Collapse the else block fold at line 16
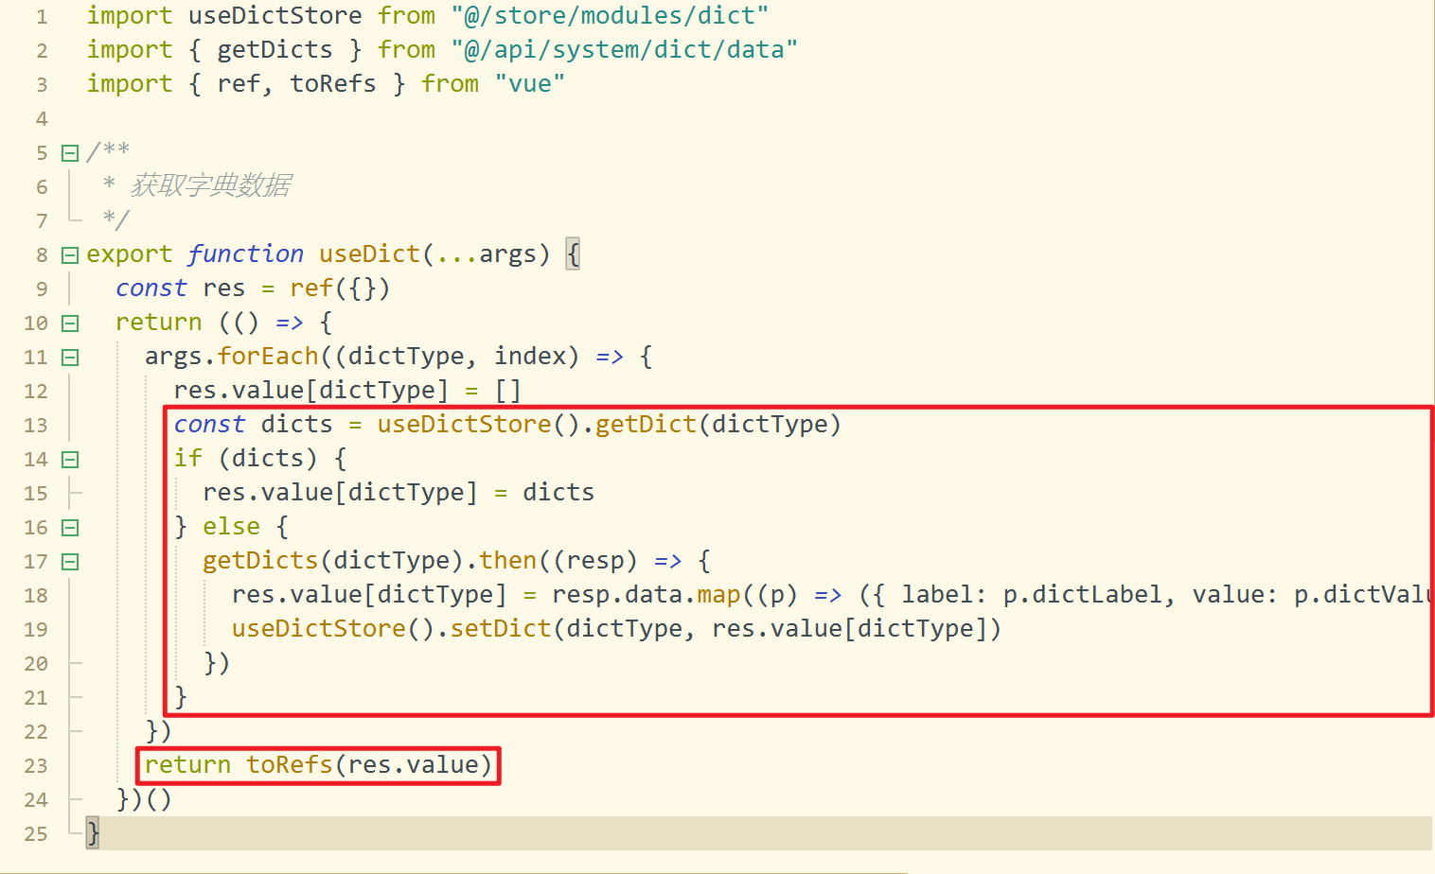 pyautogui.click(x=70, y=528)
